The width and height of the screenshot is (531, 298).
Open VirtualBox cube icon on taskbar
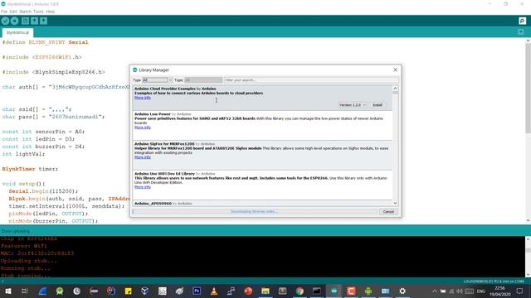click(145, 291)
